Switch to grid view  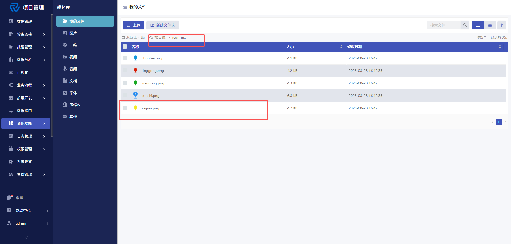tap(490, 25)
